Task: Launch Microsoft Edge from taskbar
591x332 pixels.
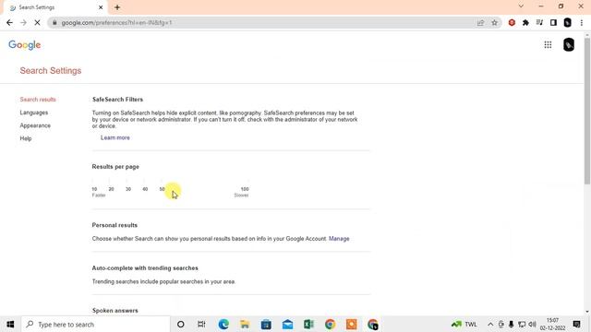Action: [223, 324]
